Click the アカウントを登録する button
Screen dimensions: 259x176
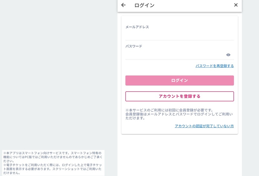click(180, 96)
